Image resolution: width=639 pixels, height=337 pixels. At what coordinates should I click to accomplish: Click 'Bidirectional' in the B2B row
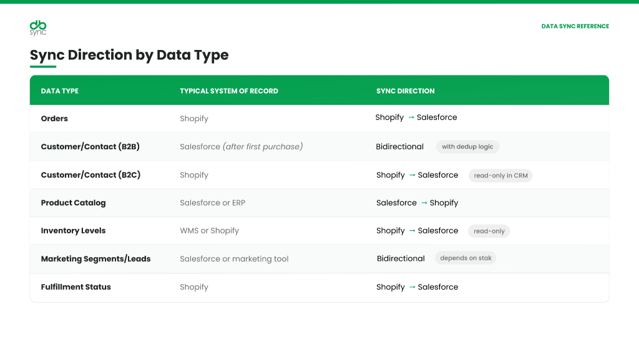point(400,147)
